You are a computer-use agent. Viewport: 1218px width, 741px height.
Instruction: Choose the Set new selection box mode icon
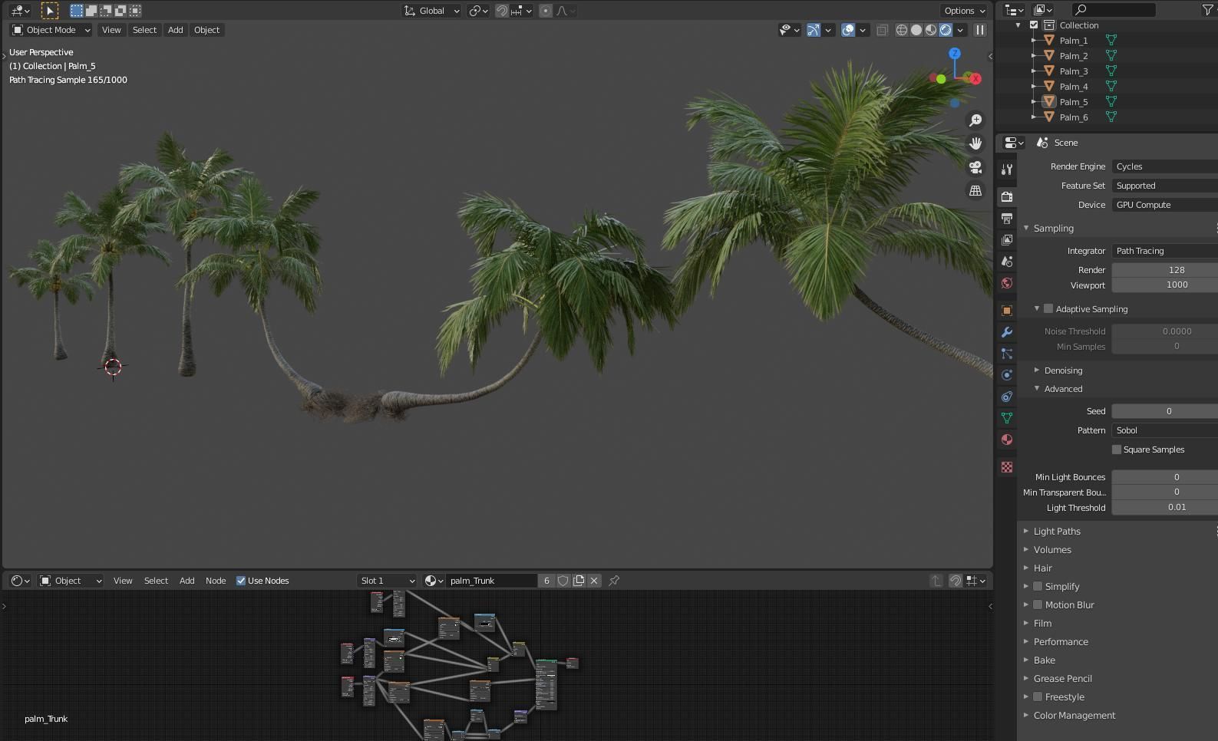77,11
